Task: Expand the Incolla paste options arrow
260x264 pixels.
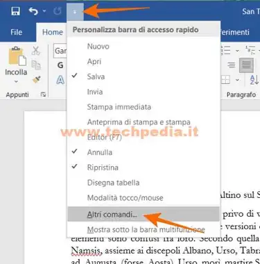Action: click(16, 81)
